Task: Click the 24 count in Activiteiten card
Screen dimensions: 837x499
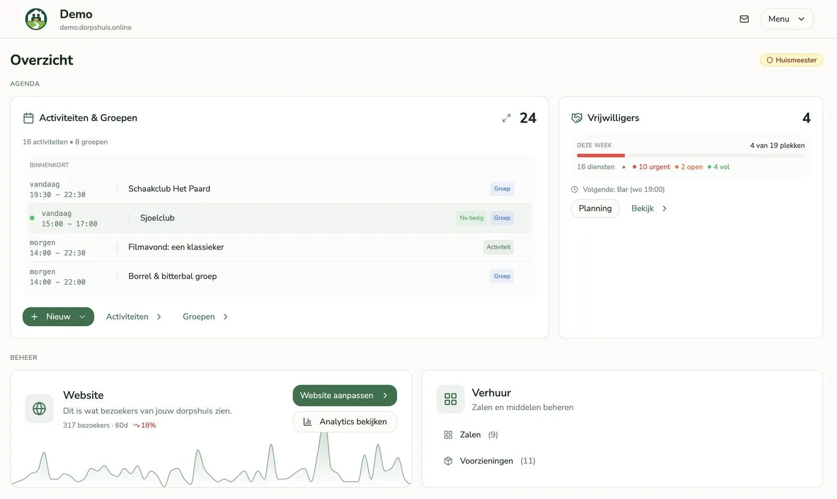Action: coord(528,118)
